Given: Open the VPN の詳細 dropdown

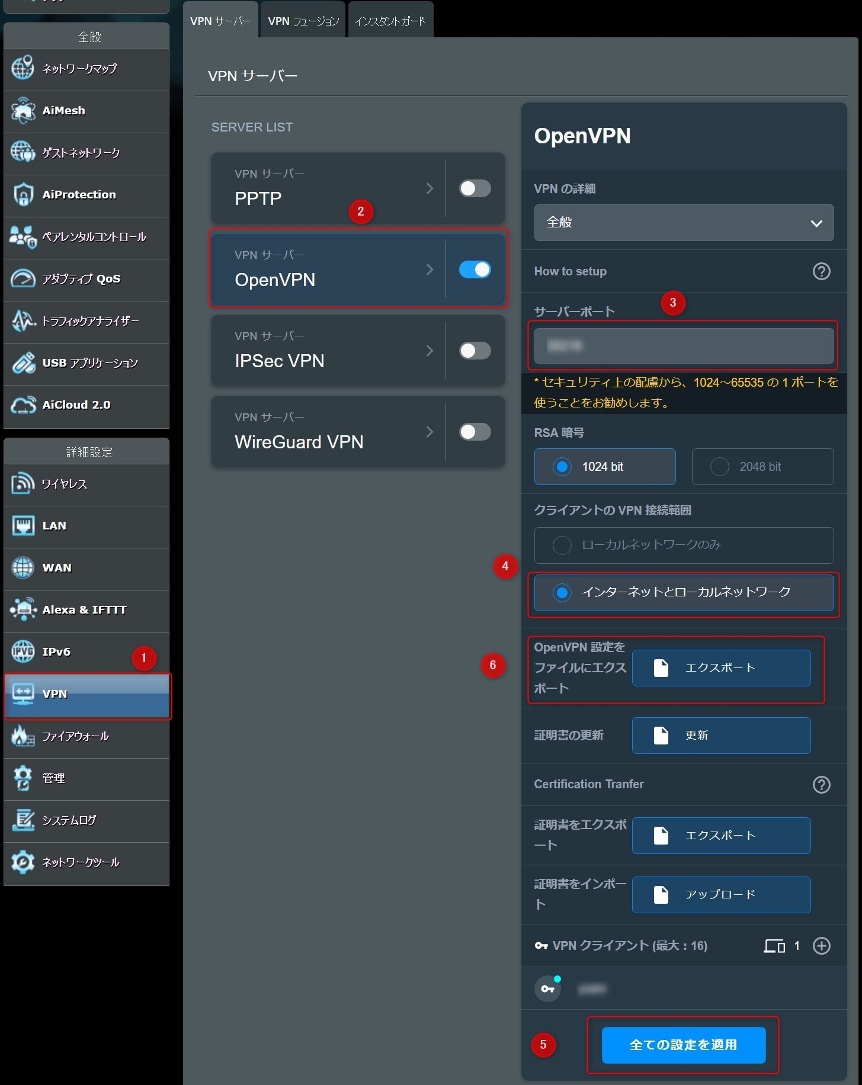Looking at the screenshot, I should tap(683, 223).
